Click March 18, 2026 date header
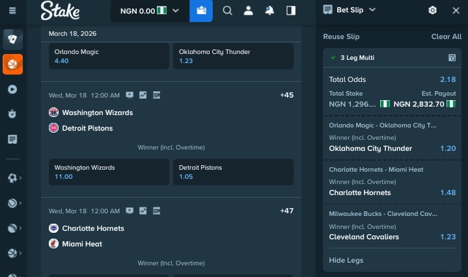 (72, 34)
